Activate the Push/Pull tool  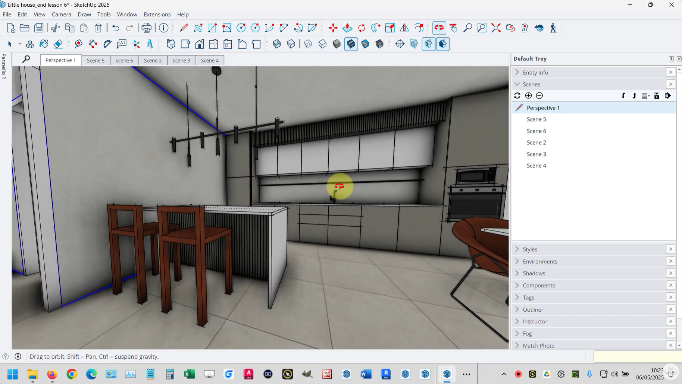[347, 28]
